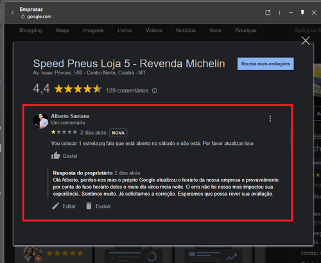Click the Av. Isaac Póvoas address text
The height and width of the screenshot is (263, 321).
(89, 73)
